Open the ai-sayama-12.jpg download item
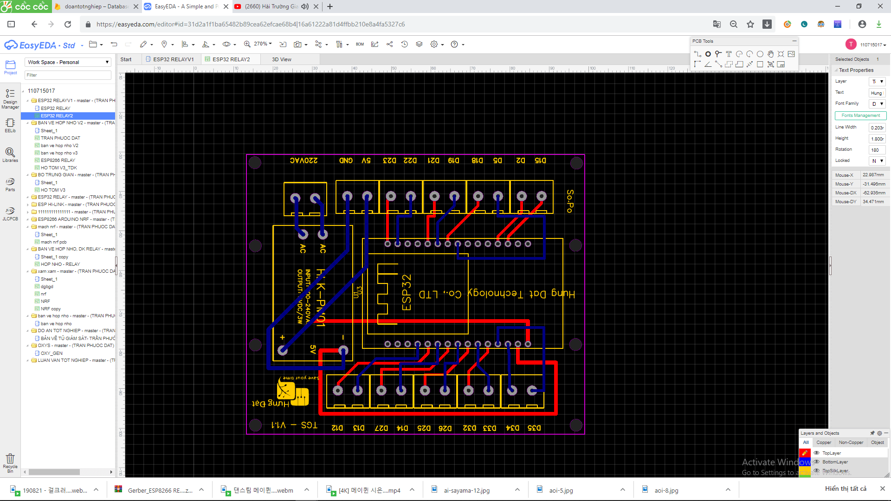Screen dimensions: 891x501 click(466, 490)
